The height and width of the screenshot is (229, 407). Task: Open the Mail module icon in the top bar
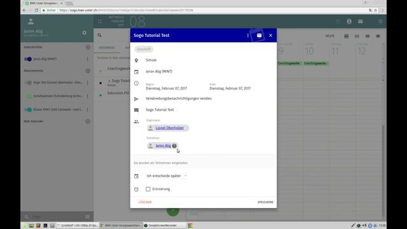pyautogui.click(x=361, y=22)
